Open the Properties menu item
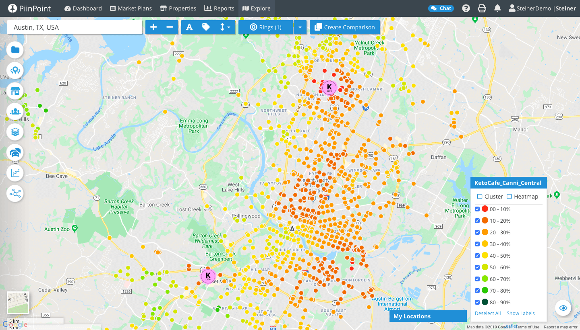This screenshot has height=330, width=580. point(178,8)
